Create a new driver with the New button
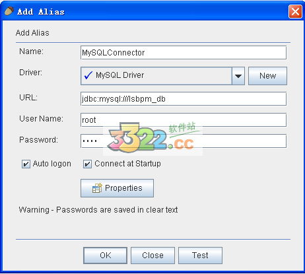This screenshot has width=305, height=274. pyautogui.click(x=267, y=76)
